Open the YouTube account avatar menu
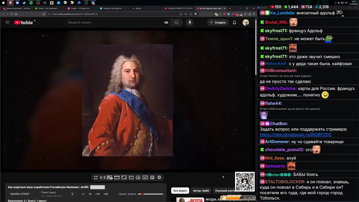Viewport: 359px width, 202px height. 246,22
